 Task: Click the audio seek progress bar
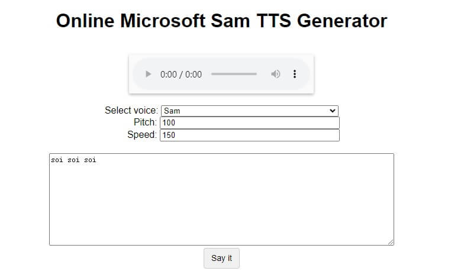234,74
